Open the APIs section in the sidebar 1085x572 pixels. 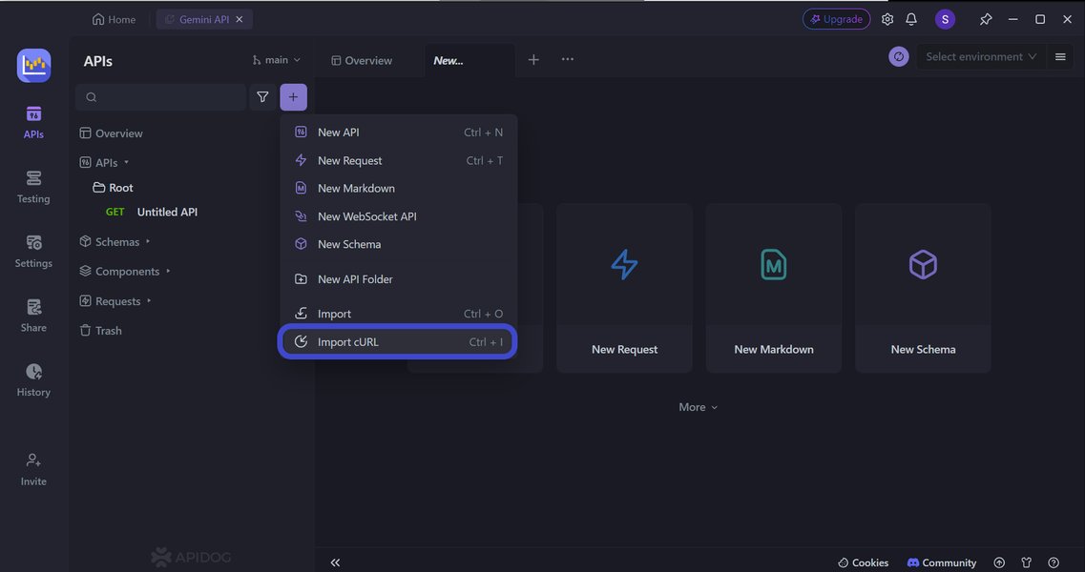tap(33, 122)
